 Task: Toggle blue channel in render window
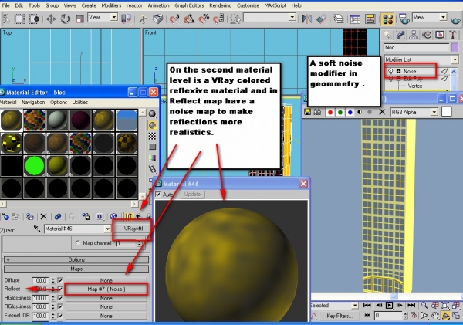[350, 112]
